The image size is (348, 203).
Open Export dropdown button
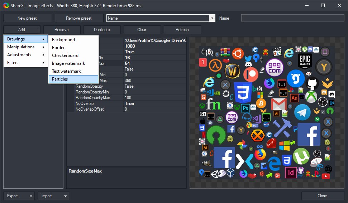coord(19,196)
